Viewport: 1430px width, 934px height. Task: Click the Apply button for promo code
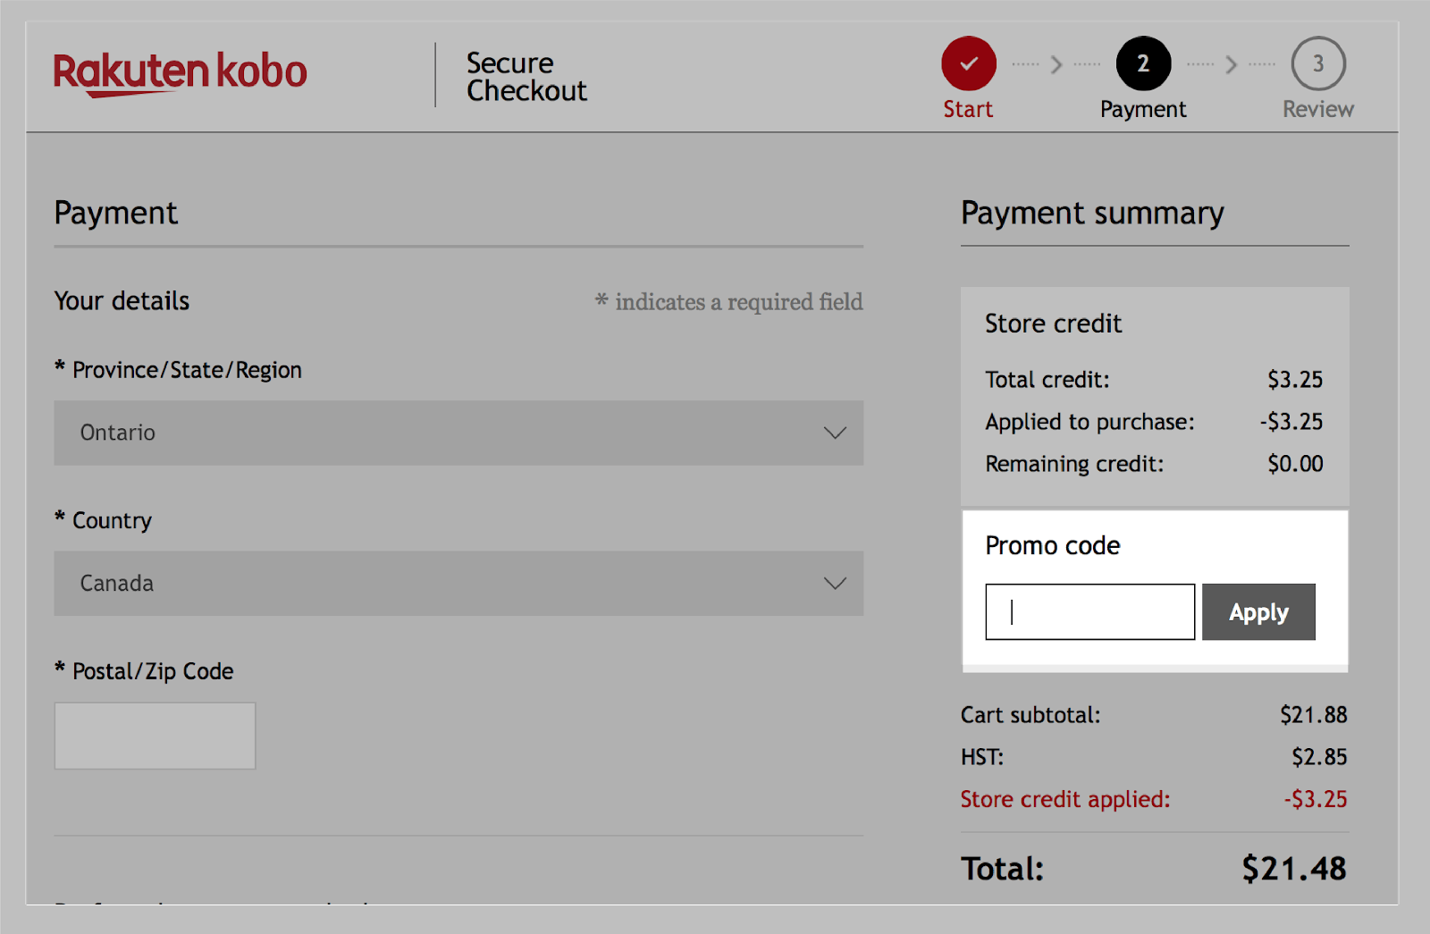[x=1258, y=611]
